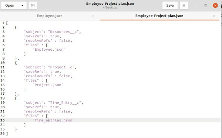222x138 pixels.
Task: Click the closing bracket on line 26
Action: tap(7, 134)
